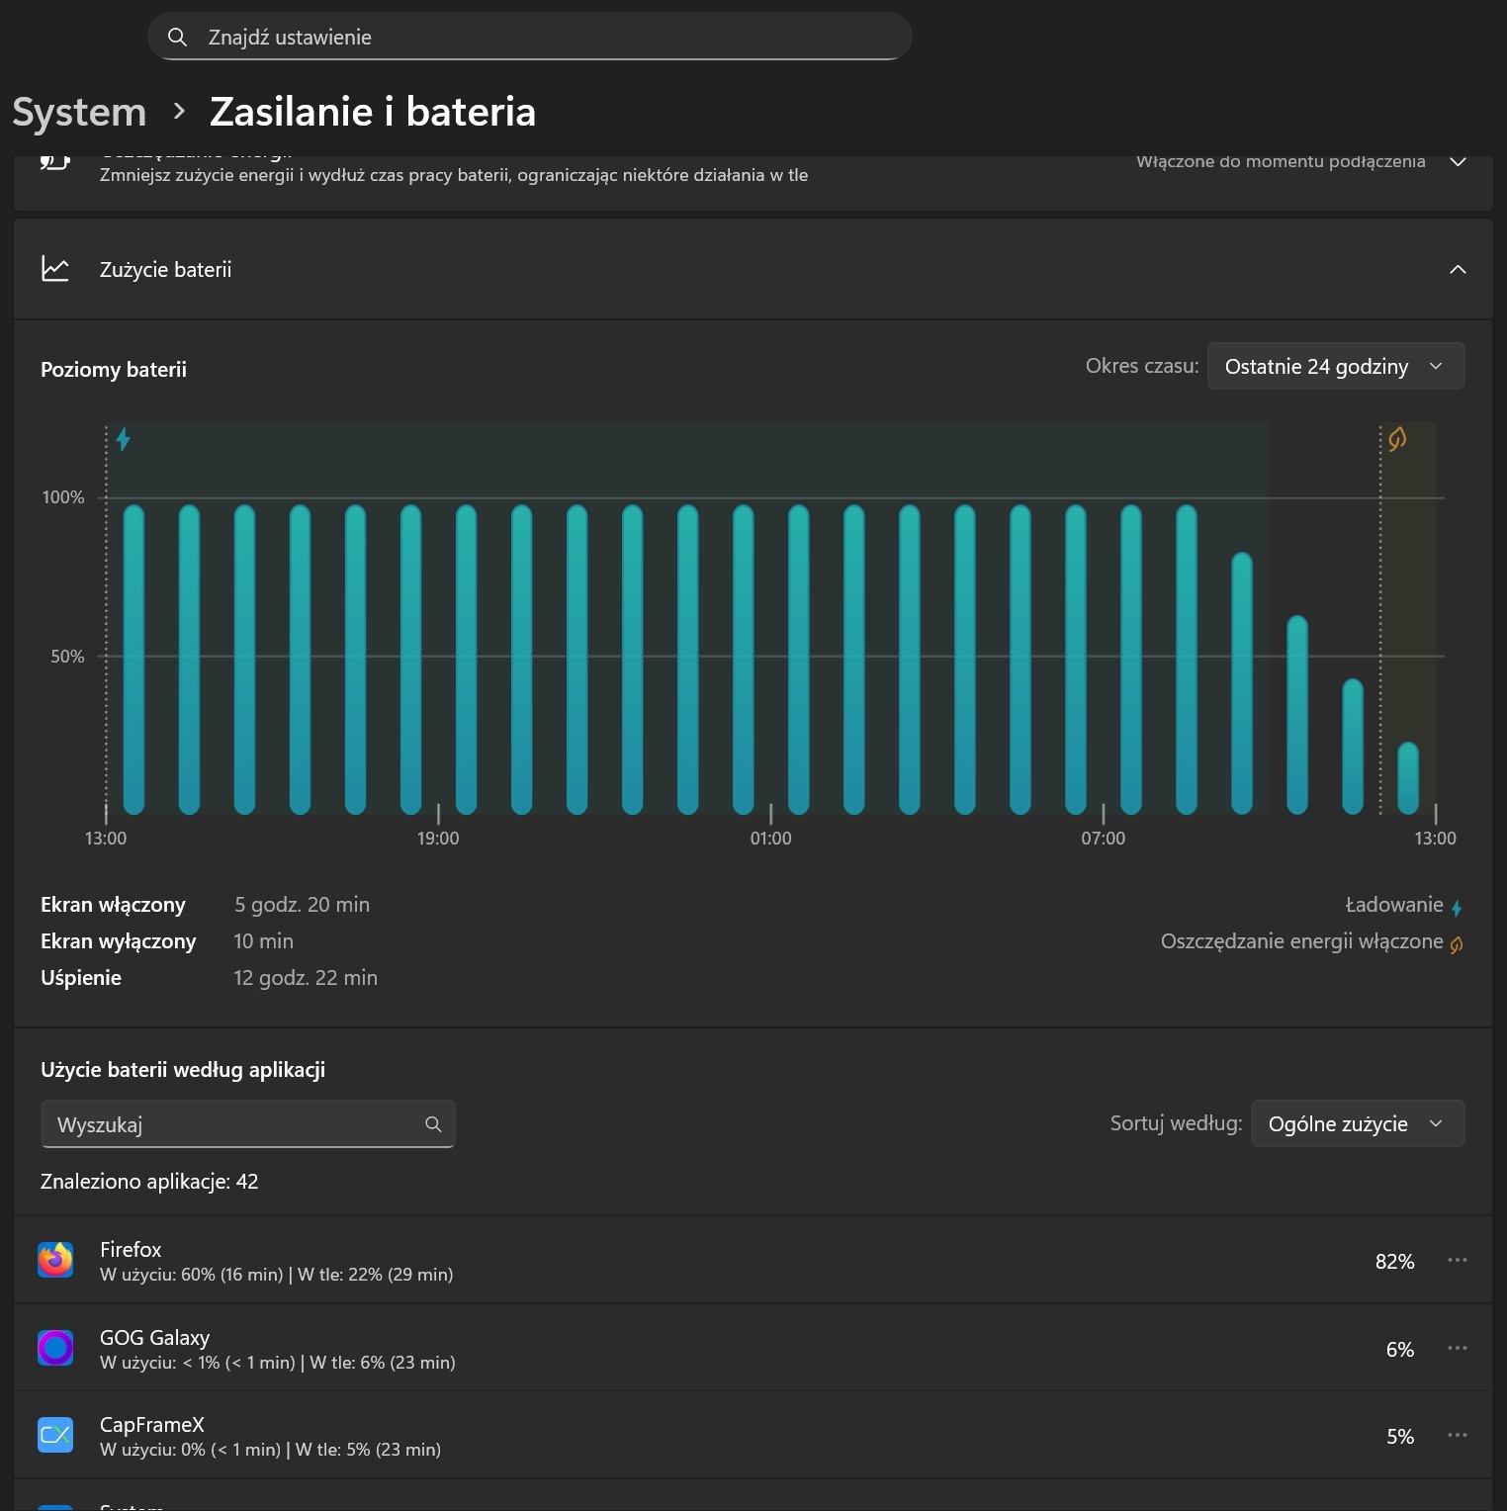The width and height of the screenshot is (1507, 1511).
Task: Click the CapFrameX app icon
Action: (55, 1435)
